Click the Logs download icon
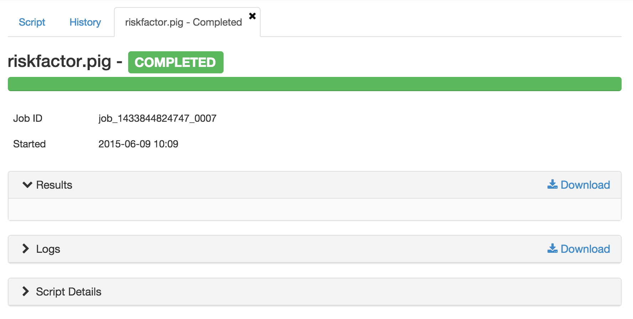 tap(552, 249)
